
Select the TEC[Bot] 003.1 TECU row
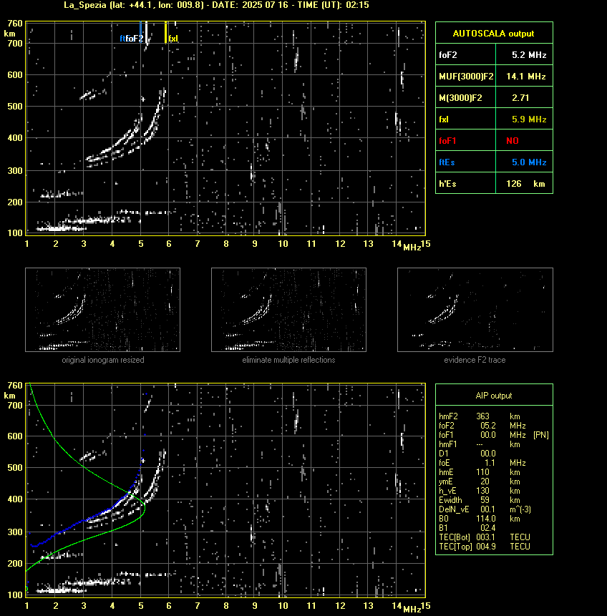tap(485, 537)
